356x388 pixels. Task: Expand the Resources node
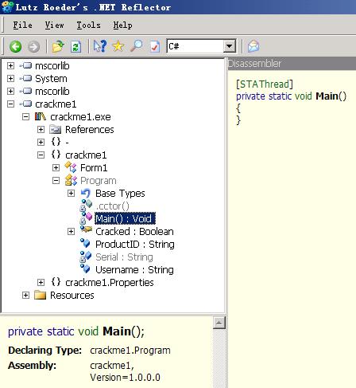point(25,295)
